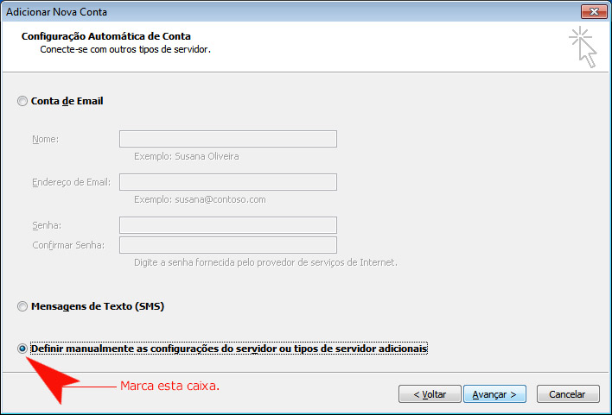Click the Conta de Email label text
The width and height of the screenshot is (612, 415).
pyautogui.click(x=67, y=101)
